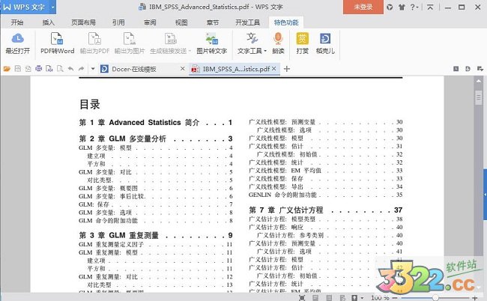Switch to the Docer-在线模板 document tab
The width and height of the screenshot is (487, 301).
pos(134,69)
